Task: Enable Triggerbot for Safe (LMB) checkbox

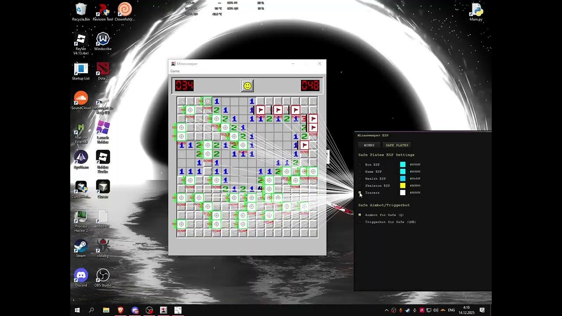Action: tap(360, 222)
